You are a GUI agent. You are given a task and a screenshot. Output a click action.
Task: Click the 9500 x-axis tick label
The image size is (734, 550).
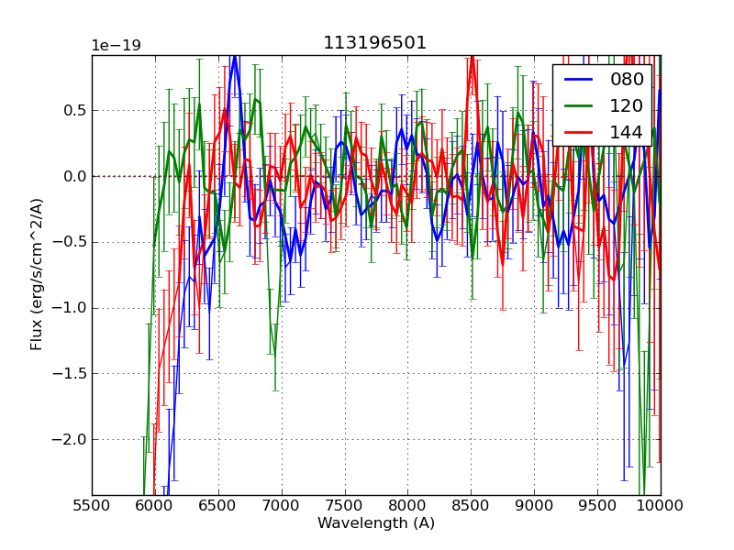[597, 505]
